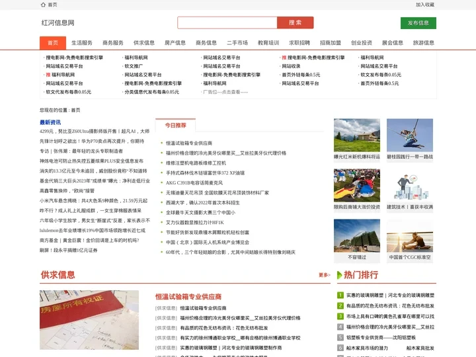Click the stretching athlete thumbnail
476x357 pixels.
(x=410, y=236)
